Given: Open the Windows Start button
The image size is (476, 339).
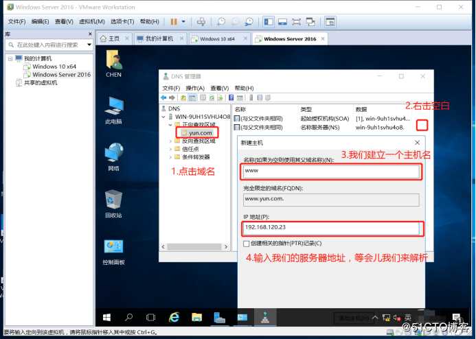Looking at the screenshot, I should click(106, 318).
